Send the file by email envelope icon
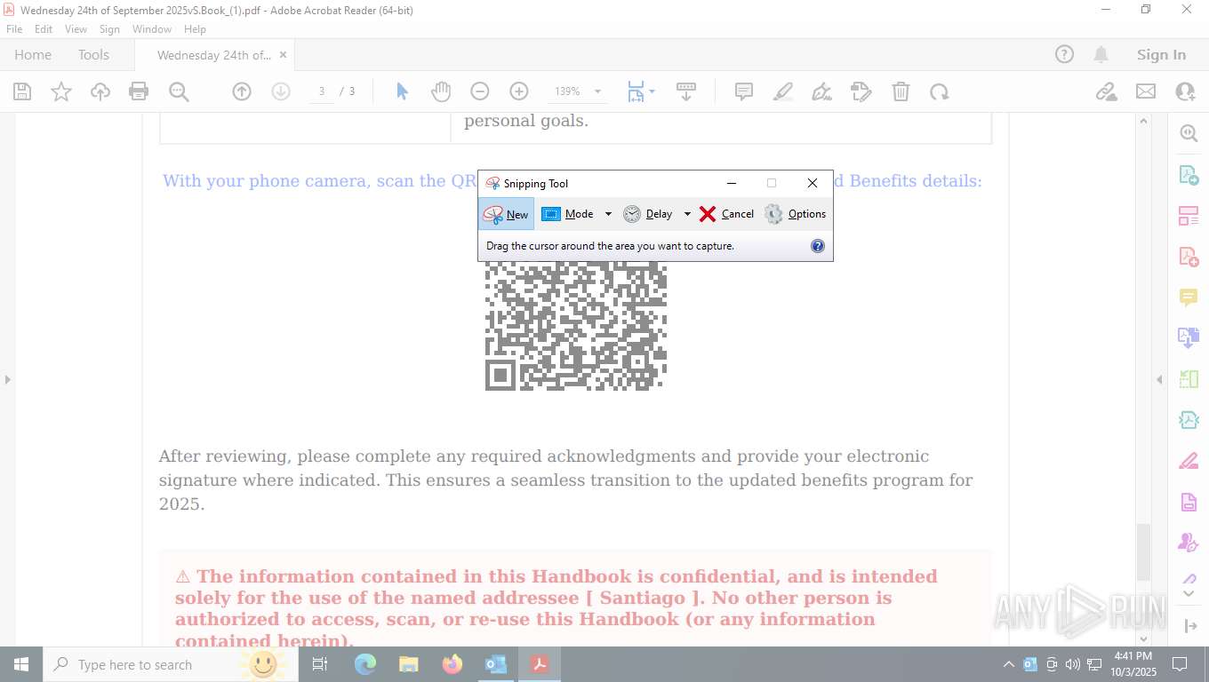Screen dimensions: 1209x682 pyautogui.click(x=1146, y=91)
